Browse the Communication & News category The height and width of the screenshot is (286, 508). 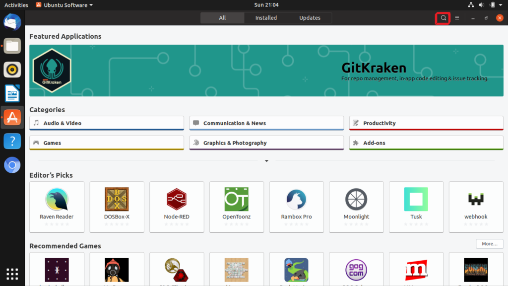[266, 123]
